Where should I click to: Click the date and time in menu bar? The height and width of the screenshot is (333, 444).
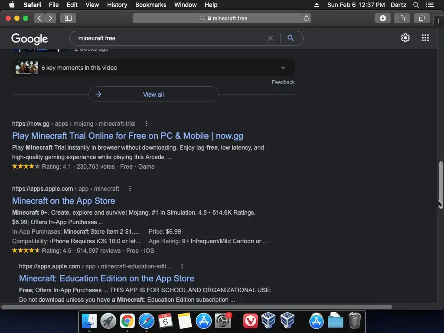pyautogui.click(x=356, y=5)
